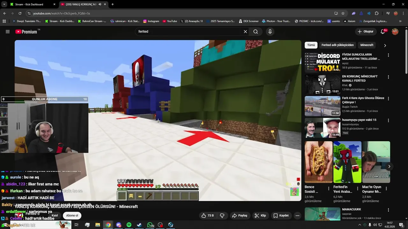Open Chrome three-dot menu
Viewport: 408px width, 229px height.
pyautogui.click(x=403, y=13)
